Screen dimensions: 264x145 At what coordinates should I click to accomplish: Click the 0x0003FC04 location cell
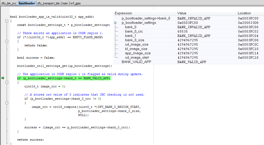click(248, 36)
